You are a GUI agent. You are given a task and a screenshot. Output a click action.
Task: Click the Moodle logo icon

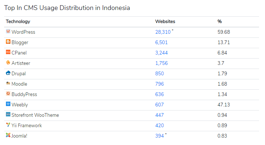pos(8,83)
